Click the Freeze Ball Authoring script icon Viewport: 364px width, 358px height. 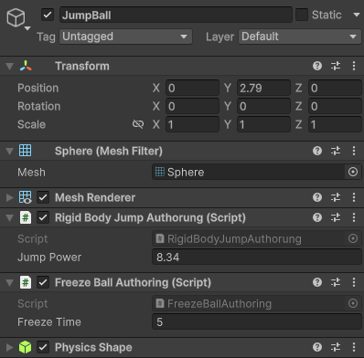[26, 282]
